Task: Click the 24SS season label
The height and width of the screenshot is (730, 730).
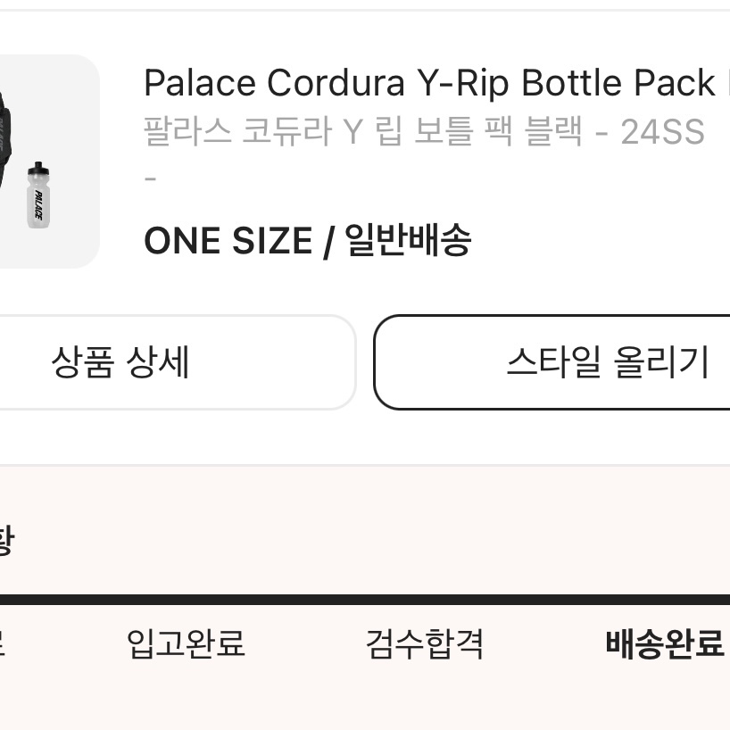Action: pos(662,132)
